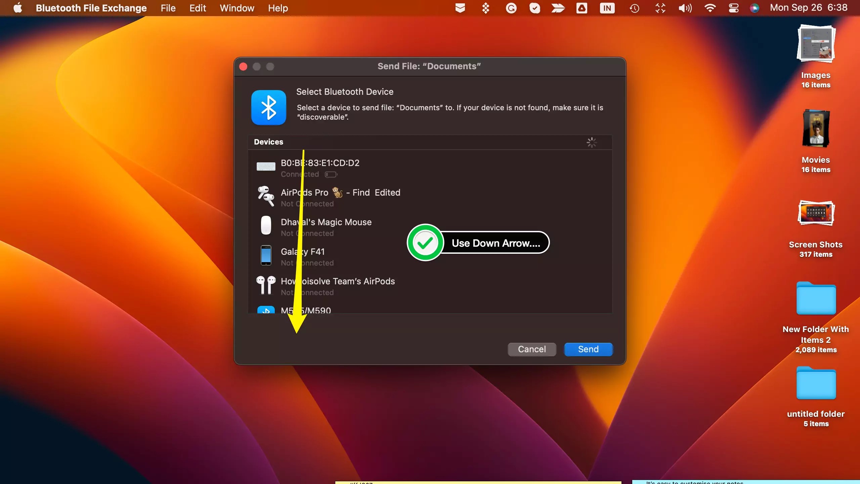Click the AirPods Pro device icon
Image resolution: width=860 pixels, height=484 pixels.
tap(265, 196)
